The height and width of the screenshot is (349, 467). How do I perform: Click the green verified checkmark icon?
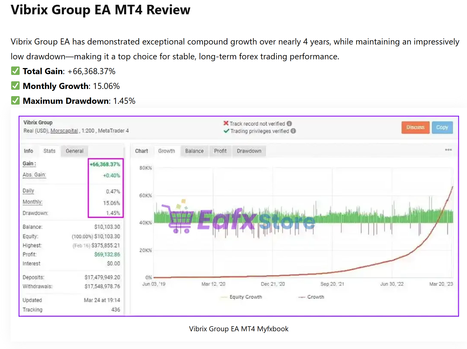226,131
